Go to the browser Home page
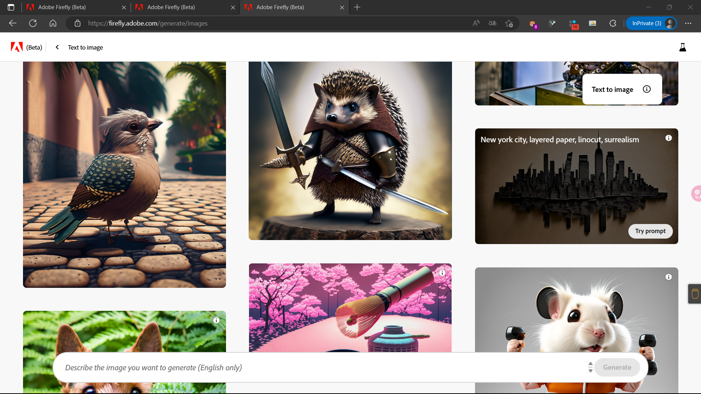701x394 pixels. (x=53, y=23)
